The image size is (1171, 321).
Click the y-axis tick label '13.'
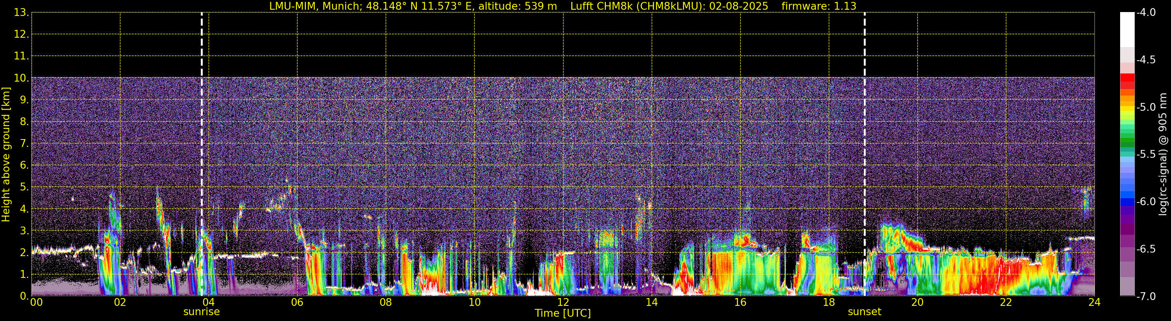click(x=21, y=12)
